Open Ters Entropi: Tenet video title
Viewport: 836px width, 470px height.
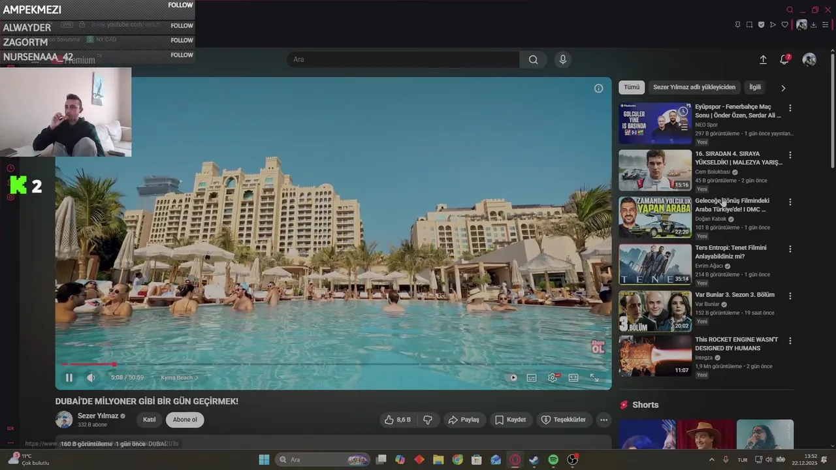click(731, 252)
